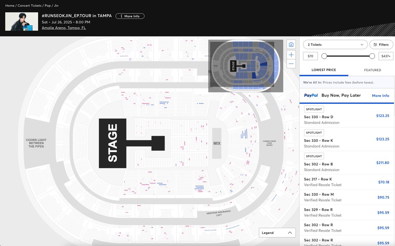The height and width of the screenshot is (246, 395).
Task: Switch to the Featured tab
Action: click(372, 70)
